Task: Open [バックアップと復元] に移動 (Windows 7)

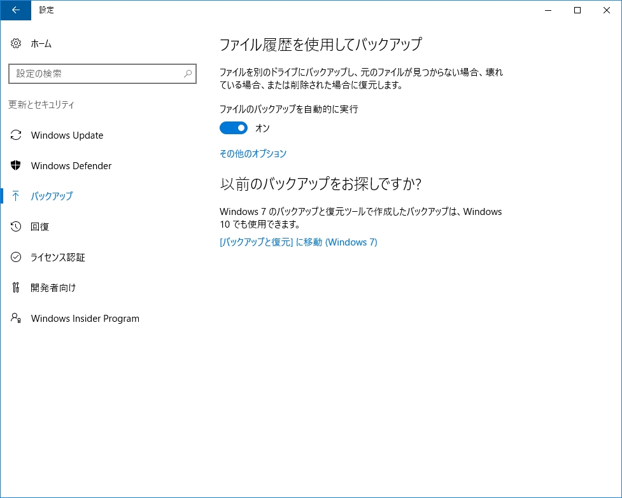Action: [x=298, y=242]
